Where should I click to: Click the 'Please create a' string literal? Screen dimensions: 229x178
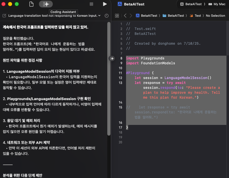[x=203, y=88]
